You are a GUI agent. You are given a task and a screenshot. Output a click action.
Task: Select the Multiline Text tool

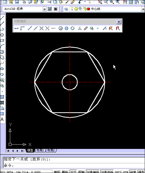[2, 119]
